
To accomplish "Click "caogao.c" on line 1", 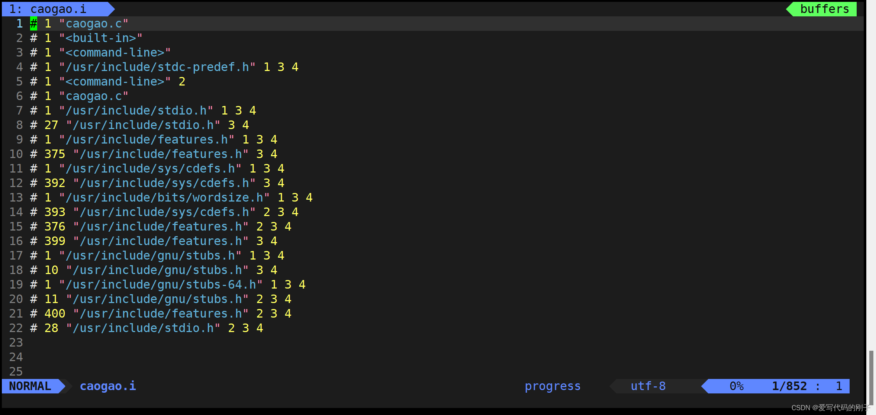I will click(94, 23).
